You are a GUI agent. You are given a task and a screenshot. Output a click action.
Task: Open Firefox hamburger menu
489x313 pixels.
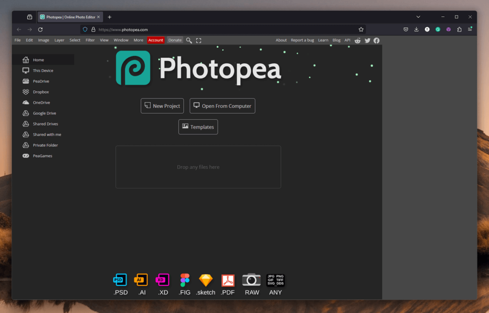click(x=470, y=29)
